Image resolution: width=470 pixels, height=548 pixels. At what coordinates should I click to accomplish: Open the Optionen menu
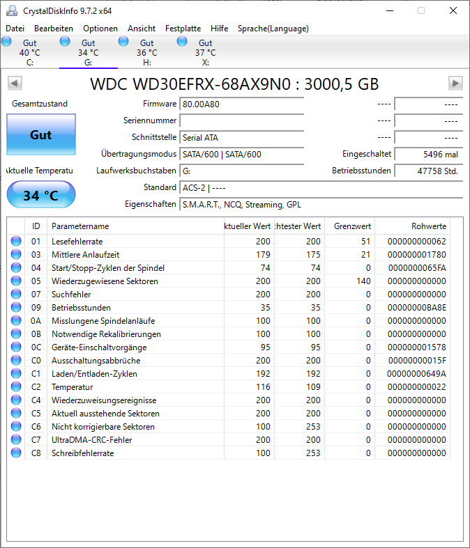click(100, 29)
